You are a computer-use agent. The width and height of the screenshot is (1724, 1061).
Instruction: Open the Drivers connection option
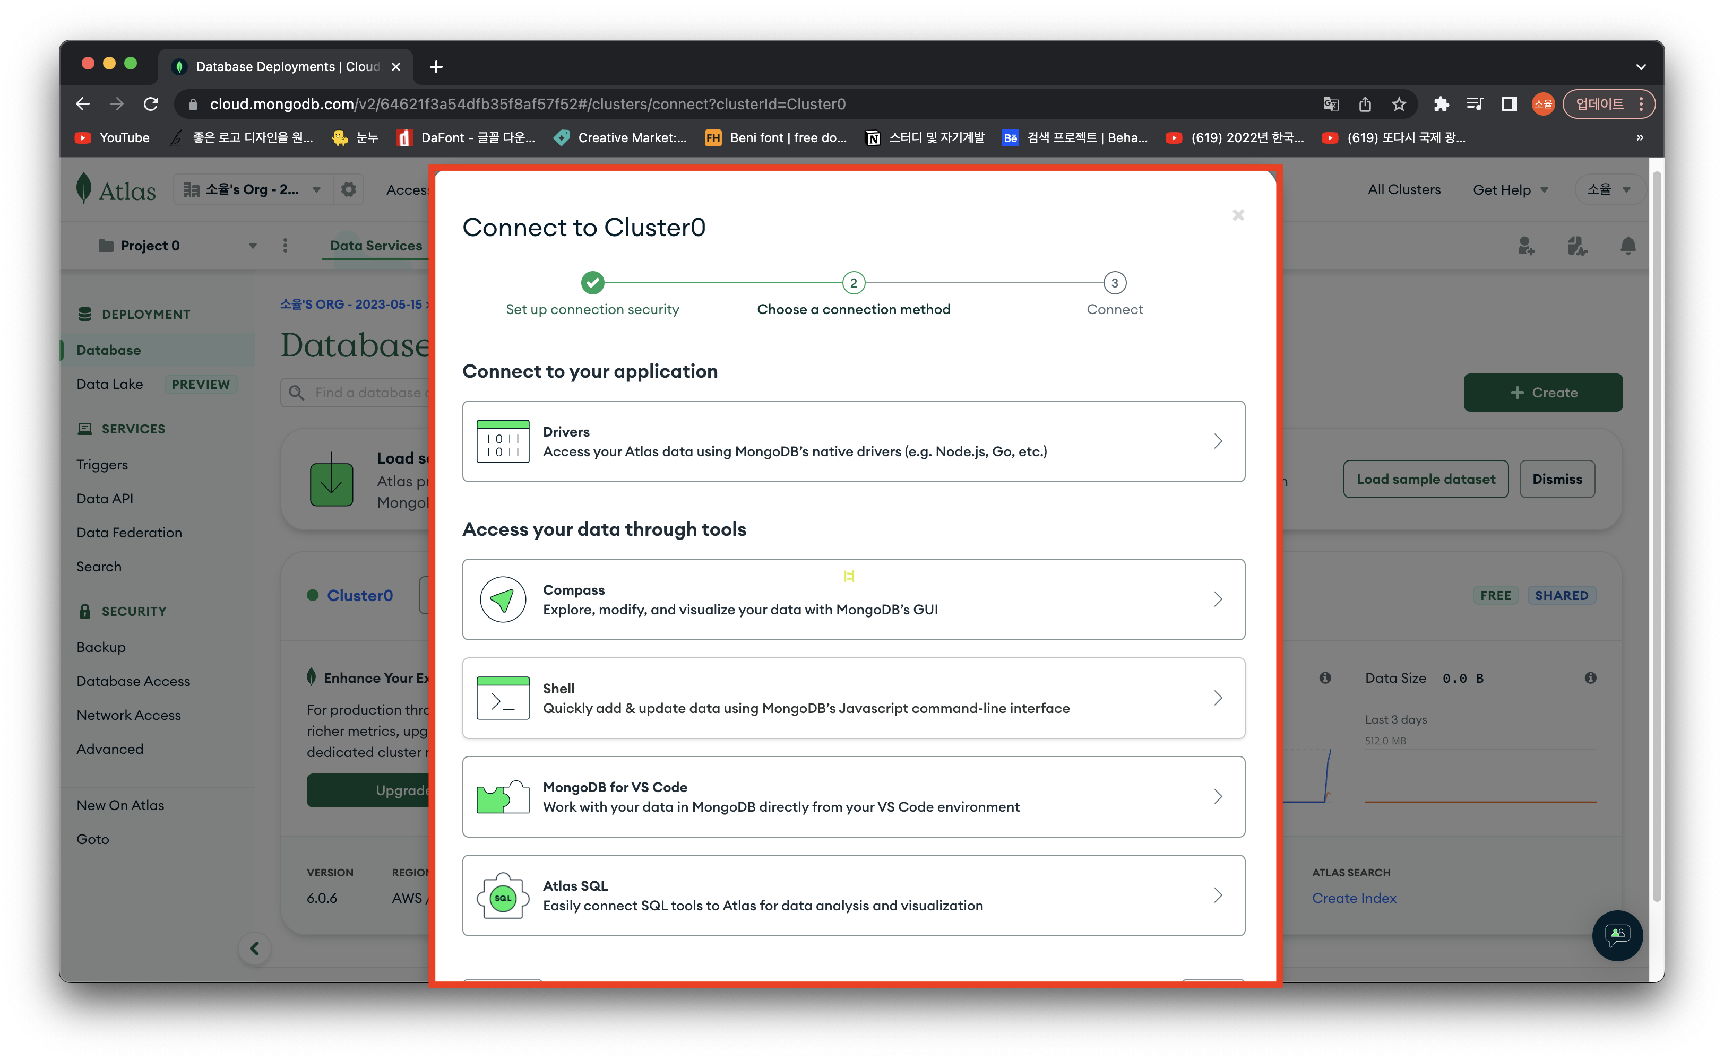(x=853, y=441)
